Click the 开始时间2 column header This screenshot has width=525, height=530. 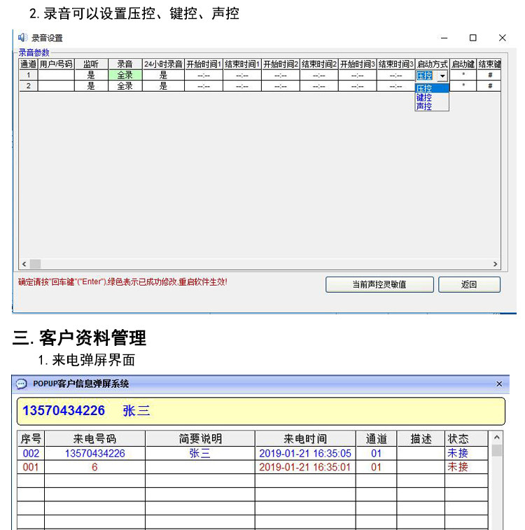tap(281, 64)
